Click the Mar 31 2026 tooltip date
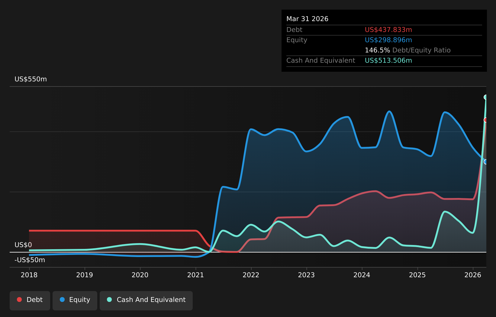This screenshot has height=317, width=496. tap(307, 19)
